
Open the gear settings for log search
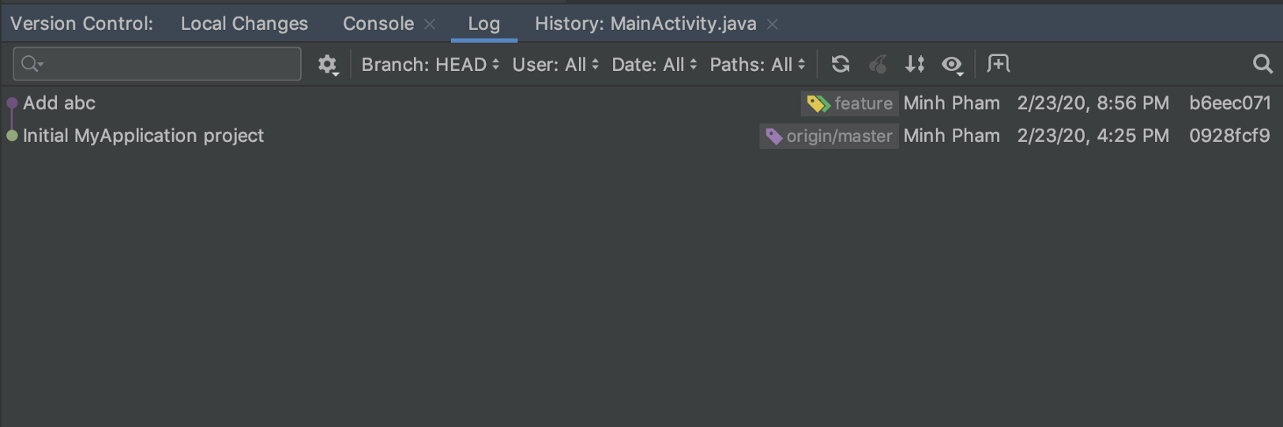coord(327,65)
